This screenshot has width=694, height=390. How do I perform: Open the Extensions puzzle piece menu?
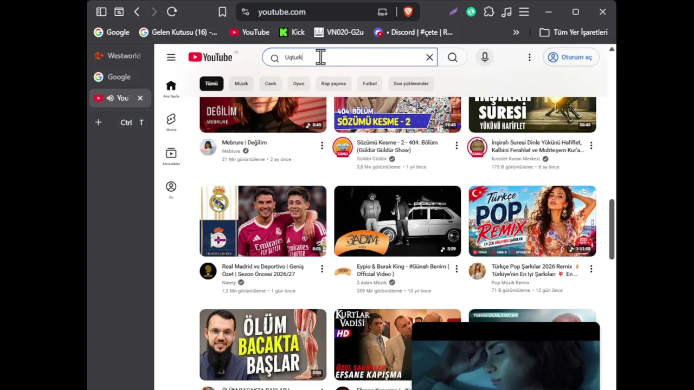[489, 12]
